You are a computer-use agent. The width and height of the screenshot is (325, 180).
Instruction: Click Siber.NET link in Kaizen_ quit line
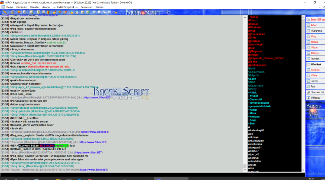[x=94, y=170]
